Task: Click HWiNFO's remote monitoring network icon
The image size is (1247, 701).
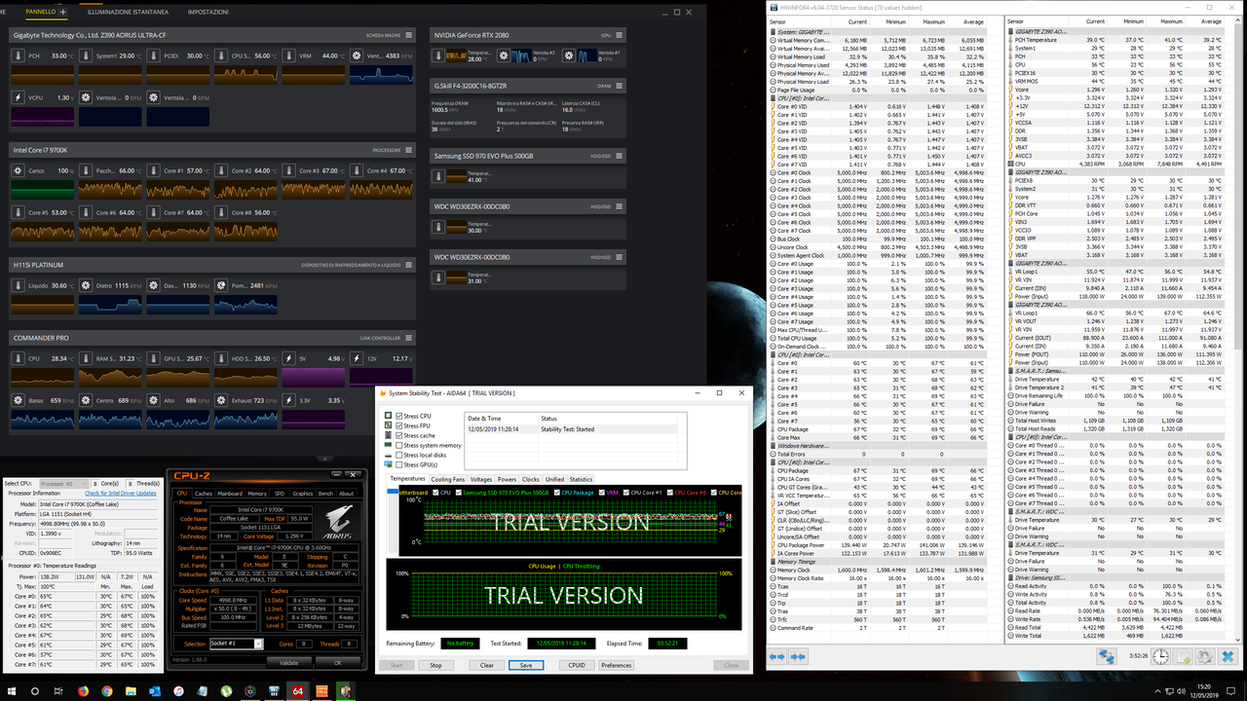Action: point(1107,655)
